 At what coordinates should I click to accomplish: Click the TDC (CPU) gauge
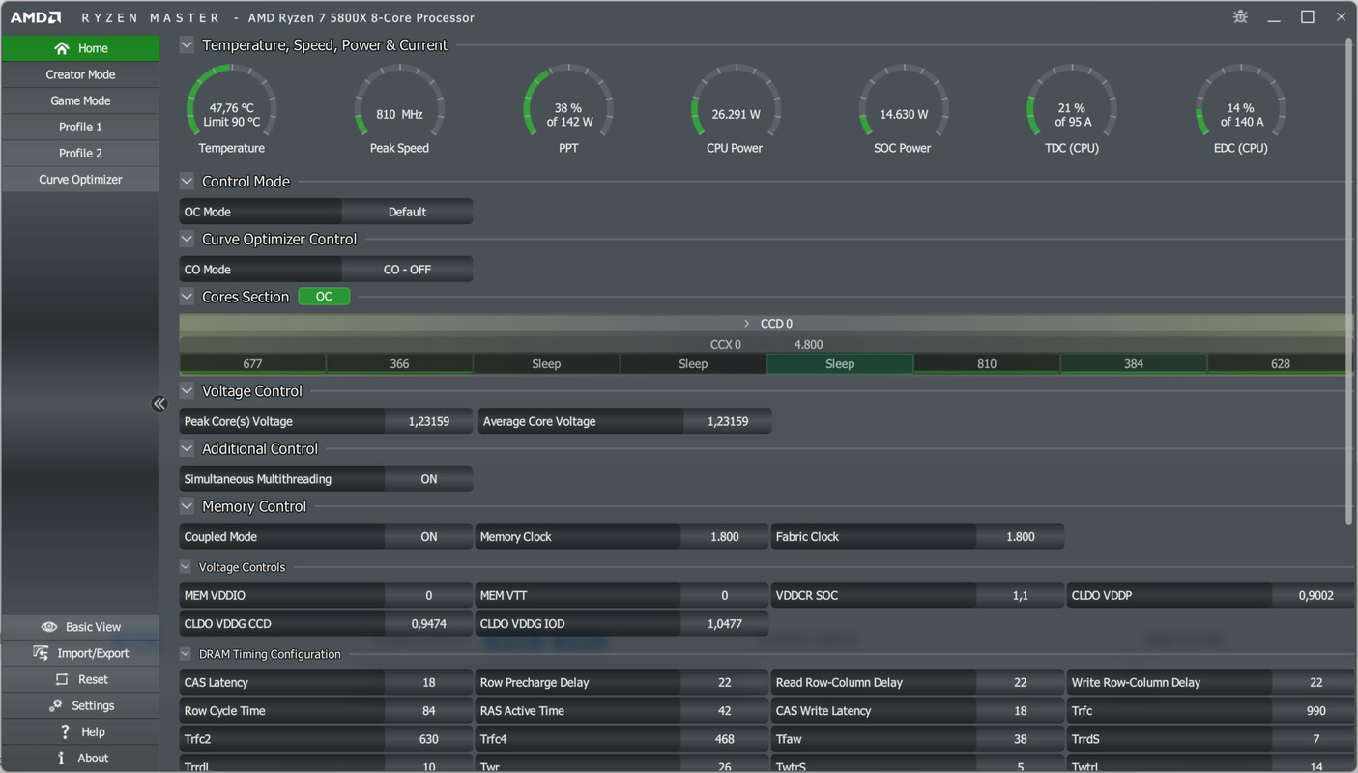(1072, 108)
